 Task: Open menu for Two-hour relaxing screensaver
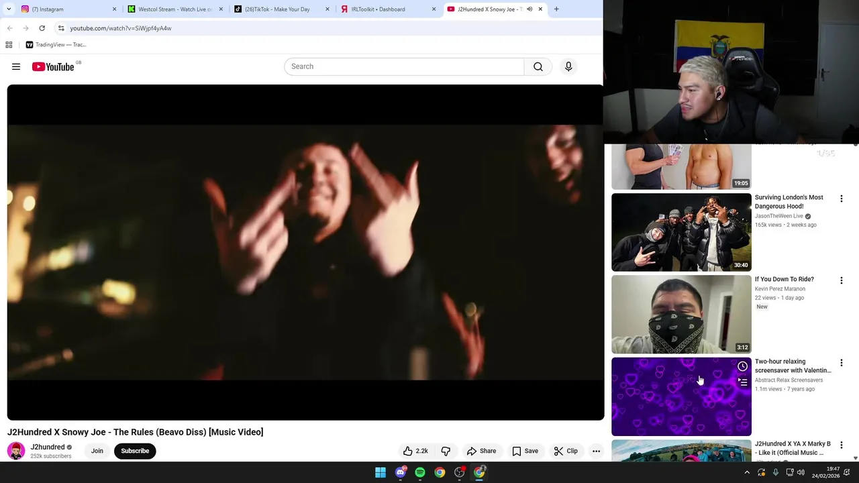pos(841,363)
